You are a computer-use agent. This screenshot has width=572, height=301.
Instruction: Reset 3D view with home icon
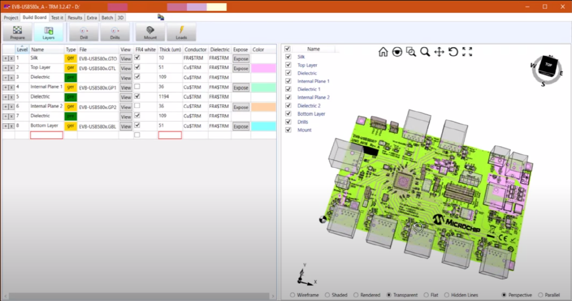pos(383,52)
